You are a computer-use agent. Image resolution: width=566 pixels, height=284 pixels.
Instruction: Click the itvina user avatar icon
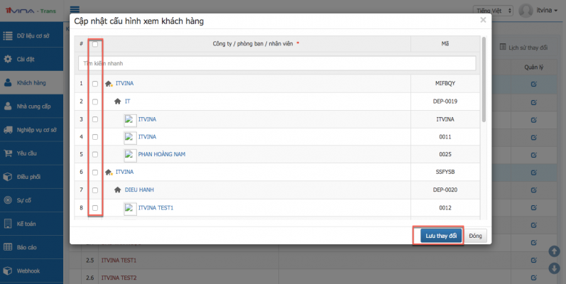[x=526, y=10]
